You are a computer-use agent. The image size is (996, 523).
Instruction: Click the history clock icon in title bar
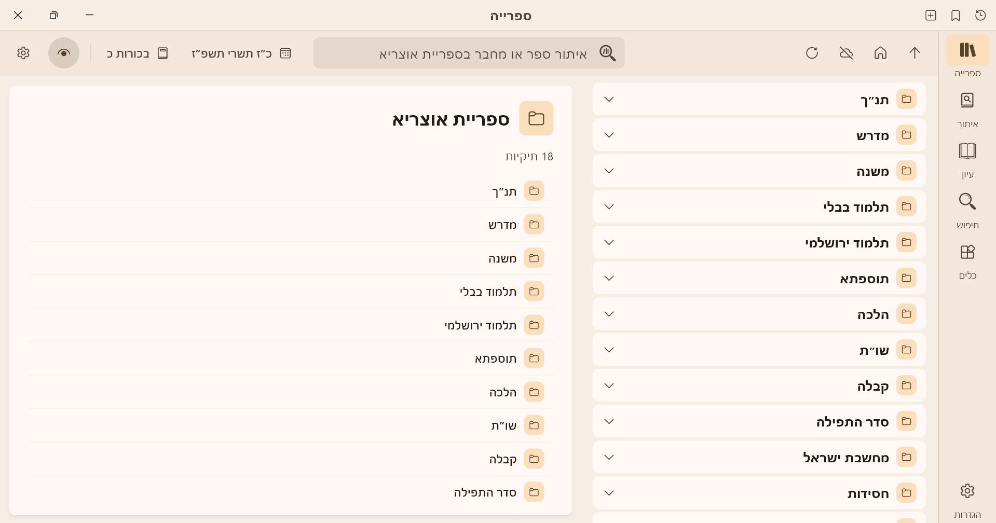click(980, 16)
